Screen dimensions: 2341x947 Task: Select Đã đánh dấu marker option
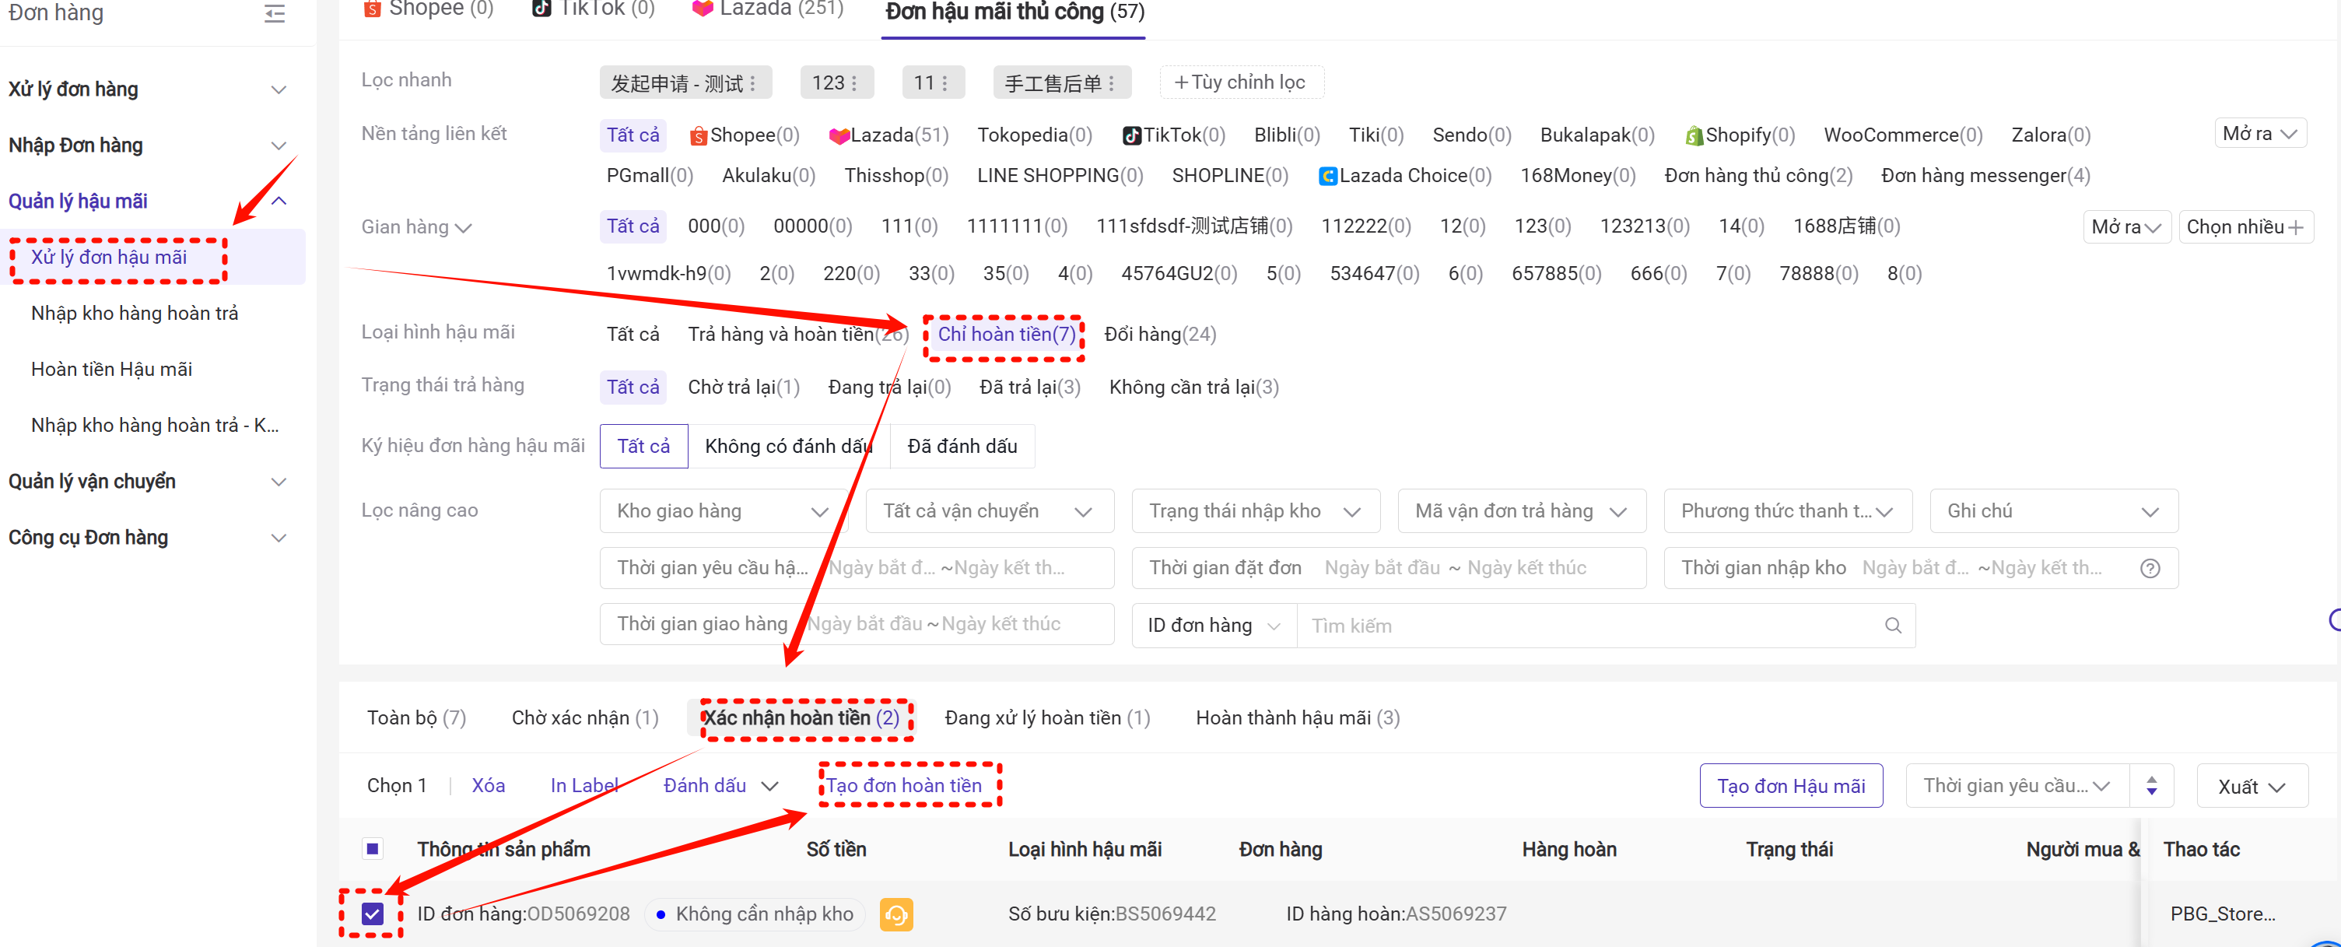coord(962,446)
